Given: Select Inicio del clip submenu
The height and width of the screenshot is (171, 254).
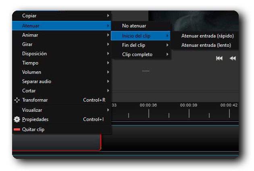Looking at the screenshot, I should coord(141,35).
